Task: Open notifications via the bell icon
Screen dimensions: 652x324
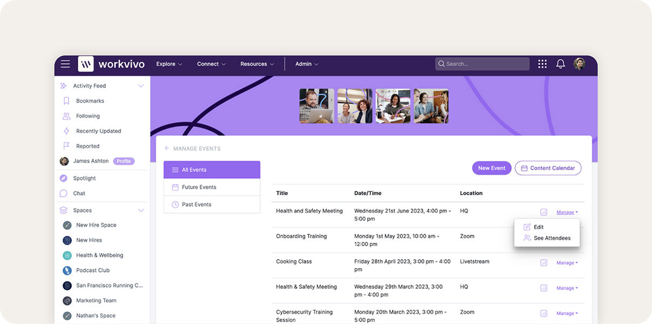Action: click(560, 63)
